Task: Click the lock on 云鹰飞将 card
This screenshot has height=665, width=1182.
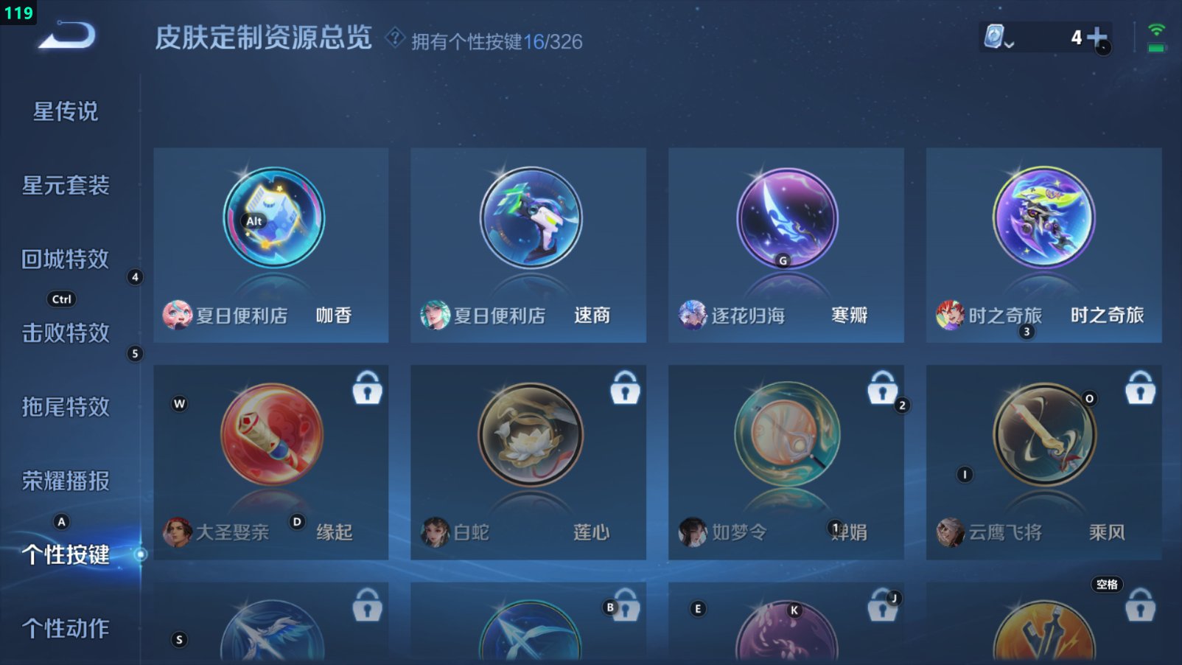Action: tap(1140, 387)
